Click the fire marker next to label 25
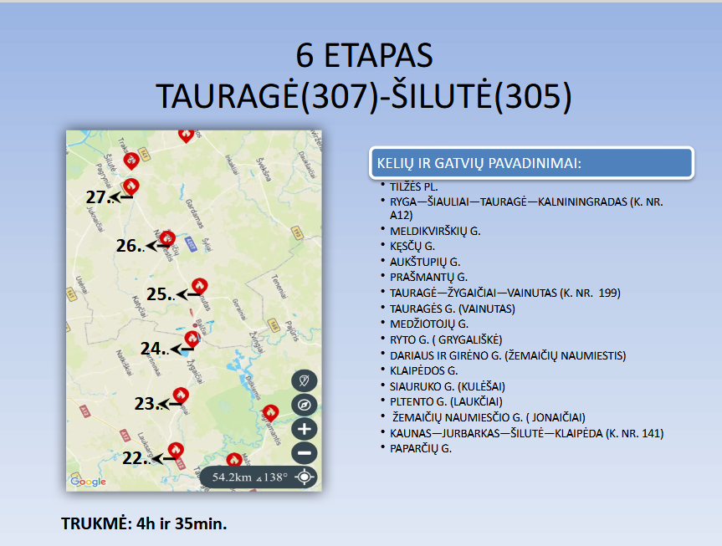The height and width of the screenshot is (546, 722). [x=199, y=285]
